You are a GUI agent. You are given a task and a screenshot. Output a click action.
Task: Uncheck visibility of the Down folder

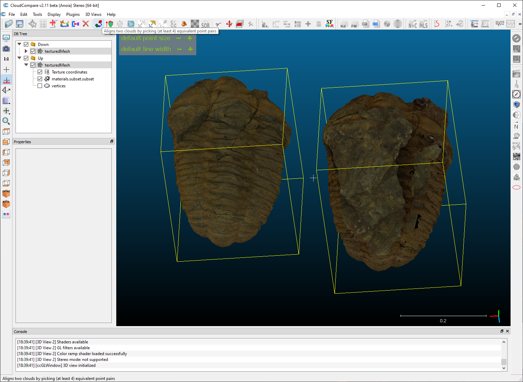point(26,44)
